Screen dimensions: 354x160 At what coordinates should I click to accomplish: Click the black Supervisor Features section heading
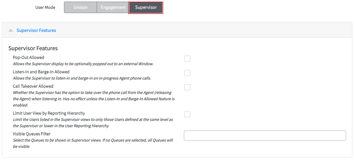point(33,48)
